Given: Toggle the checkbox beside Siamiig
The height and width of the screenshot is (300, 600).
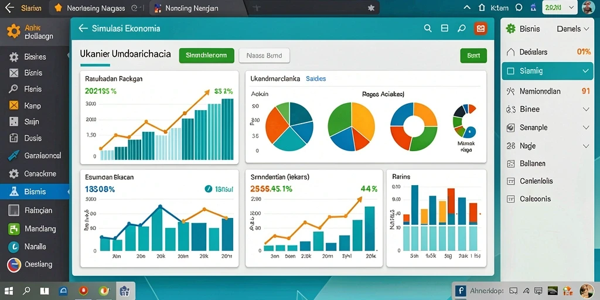Looking at the screenshot, I should point(510,71).
